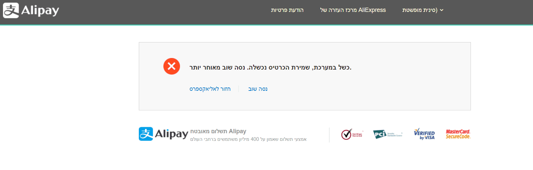
Task: Click the Alipay logo in header
Action: [x=31, y=10]
